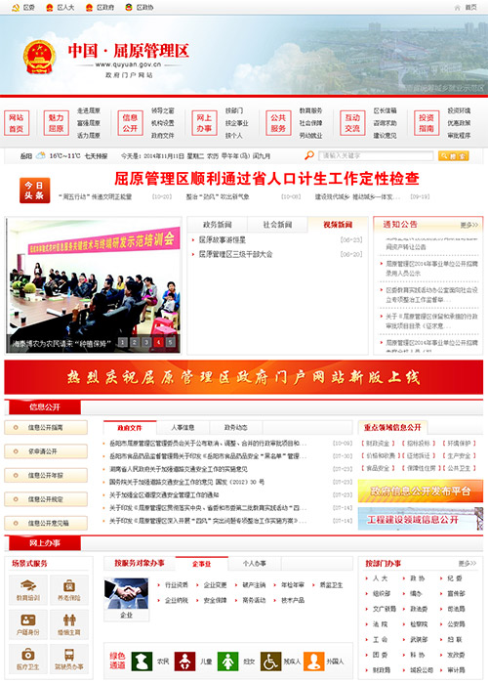Open the 网站首页 navigation button
488x683 pixels.
(17, 123)
